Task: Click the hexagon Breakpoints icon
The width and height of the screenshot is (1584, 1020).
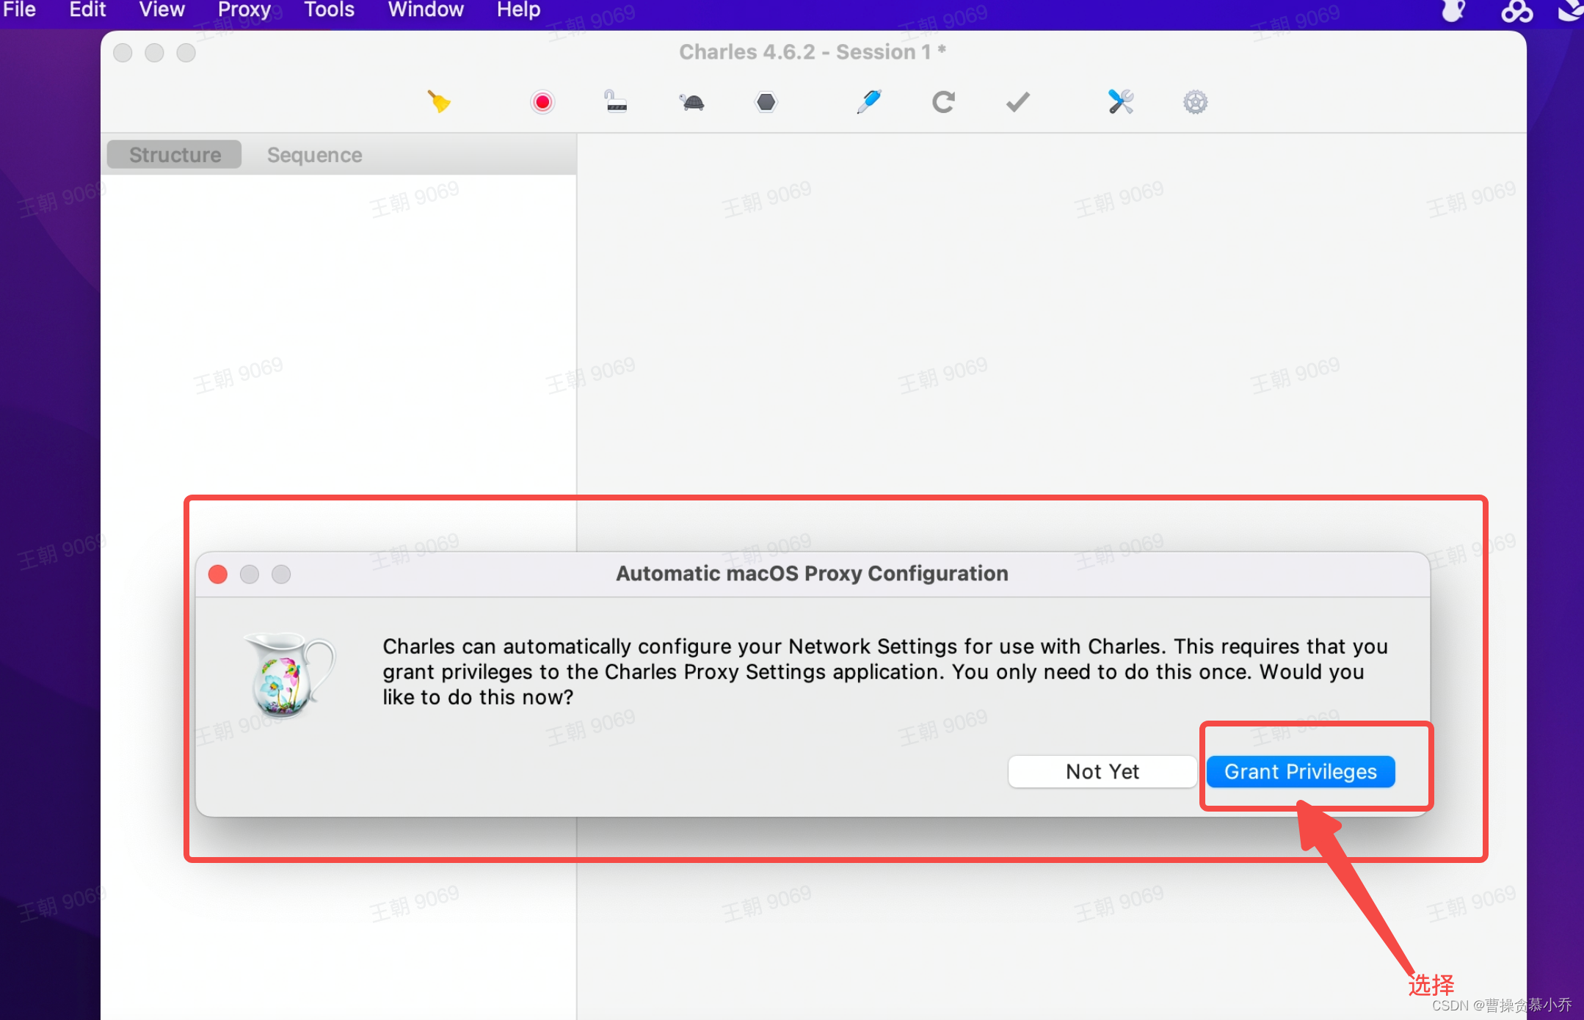Action: [766, 102]
